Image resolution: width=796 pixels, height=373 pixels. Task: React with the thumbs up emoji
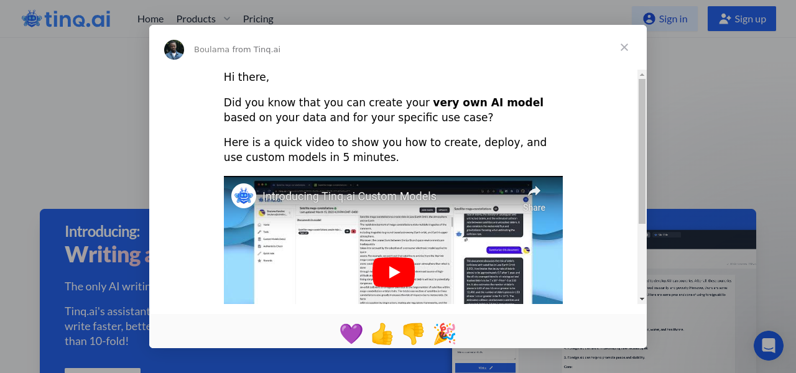pyautogui.click(x=382, y=334)
